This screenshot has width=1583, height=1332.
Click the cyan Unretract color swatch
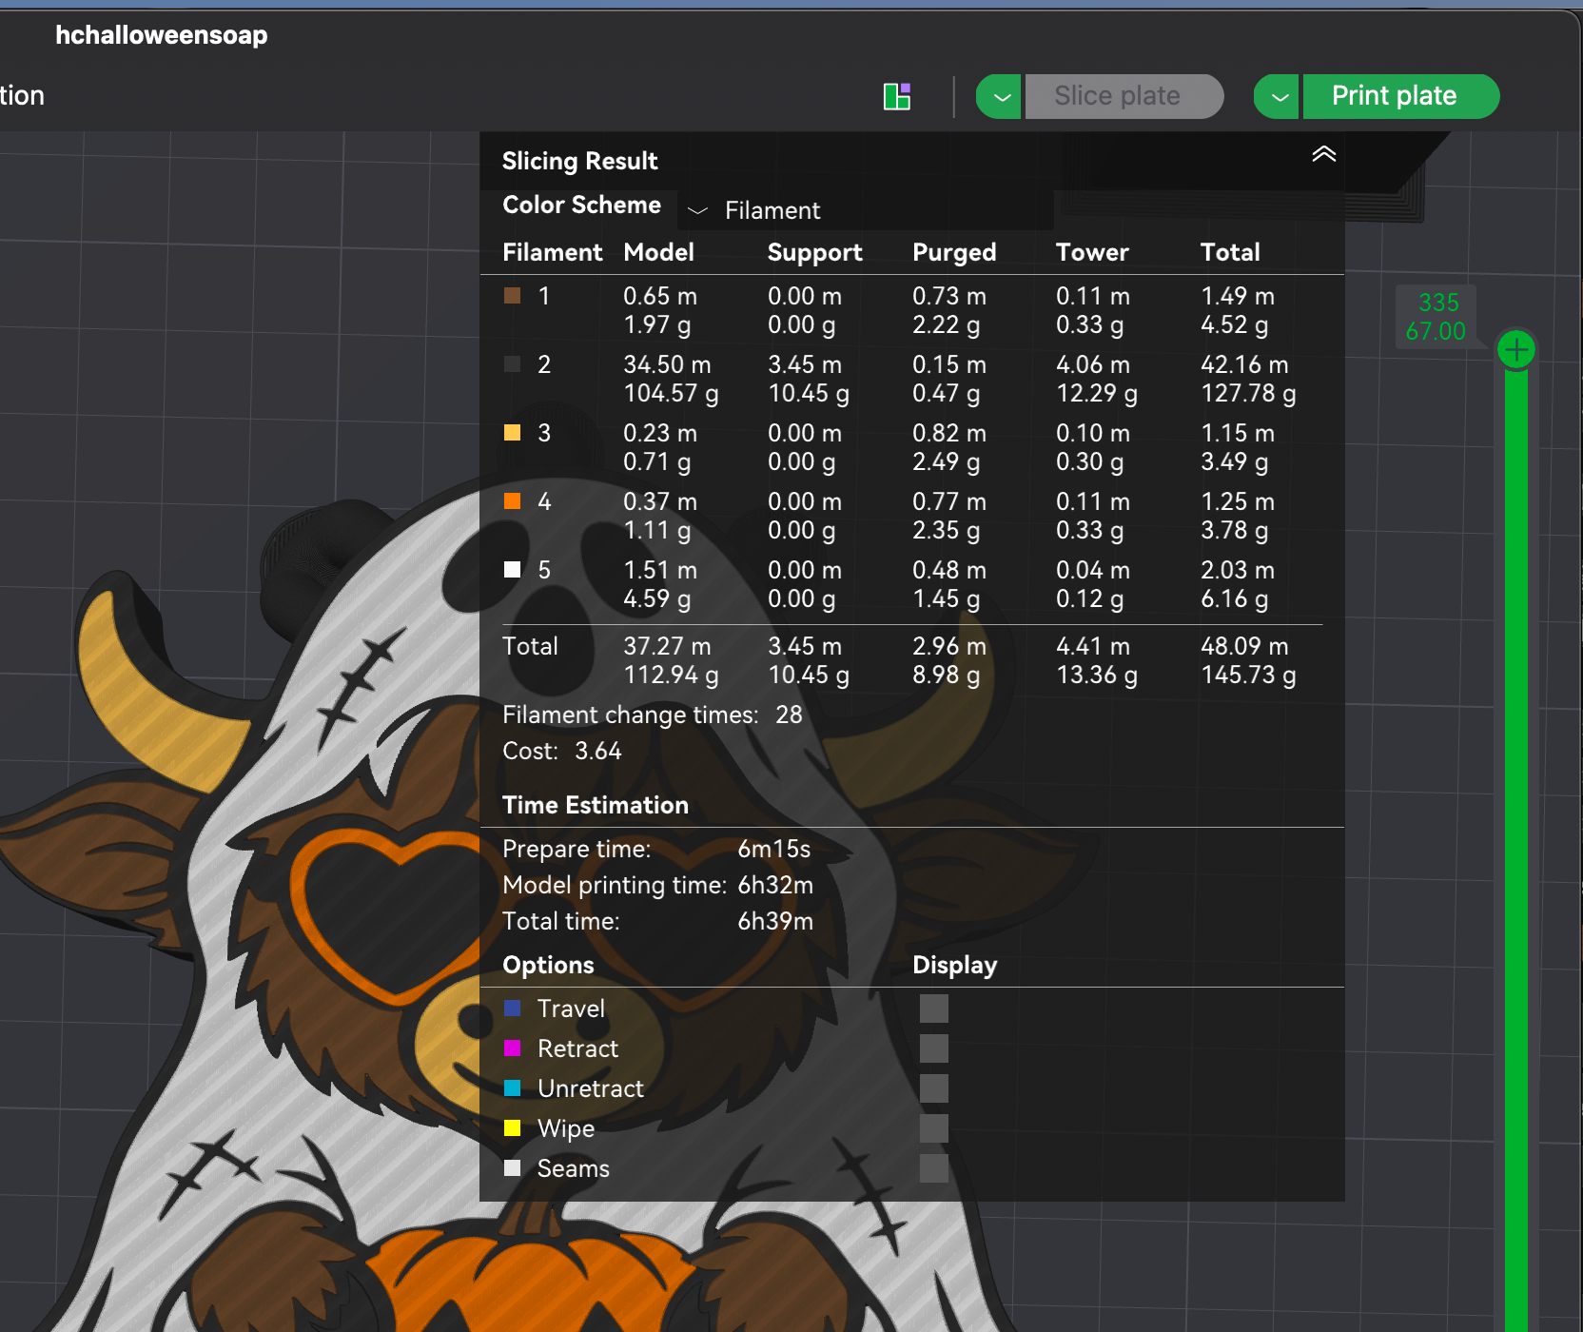click(512, 1088)
